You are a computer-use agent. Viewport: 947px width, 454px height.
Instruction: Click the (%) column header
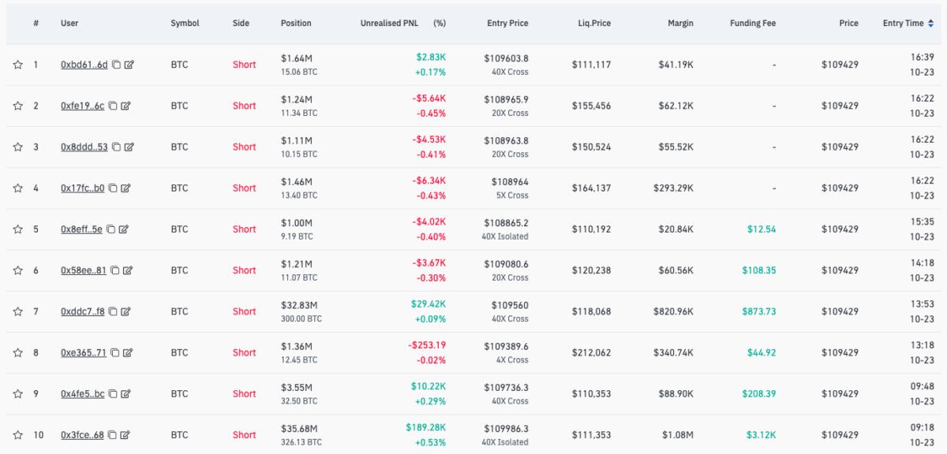pos(440,24)
